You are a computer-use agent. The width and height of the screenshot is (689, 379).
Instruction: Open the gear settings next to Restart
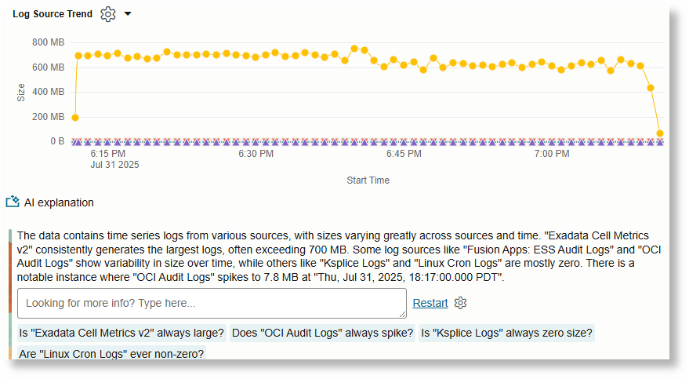click(461, 303)
